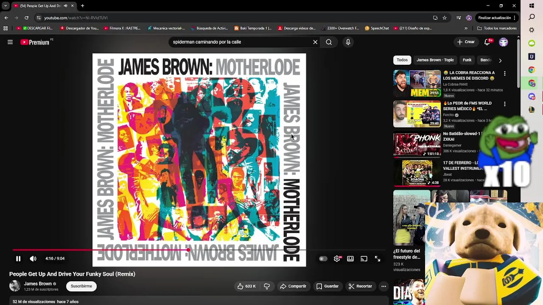The width and height of the screenshot is (543, 305).
Task: Open the YouTube guide hamburger menu
Action: (x=10, y=42)
